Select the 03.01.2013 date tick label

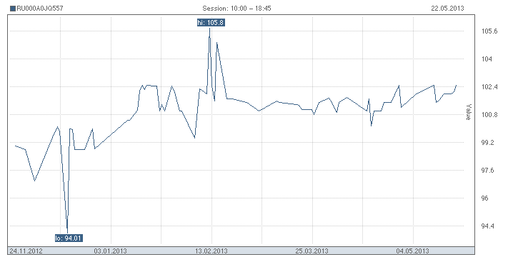click(x=110, y=251)
